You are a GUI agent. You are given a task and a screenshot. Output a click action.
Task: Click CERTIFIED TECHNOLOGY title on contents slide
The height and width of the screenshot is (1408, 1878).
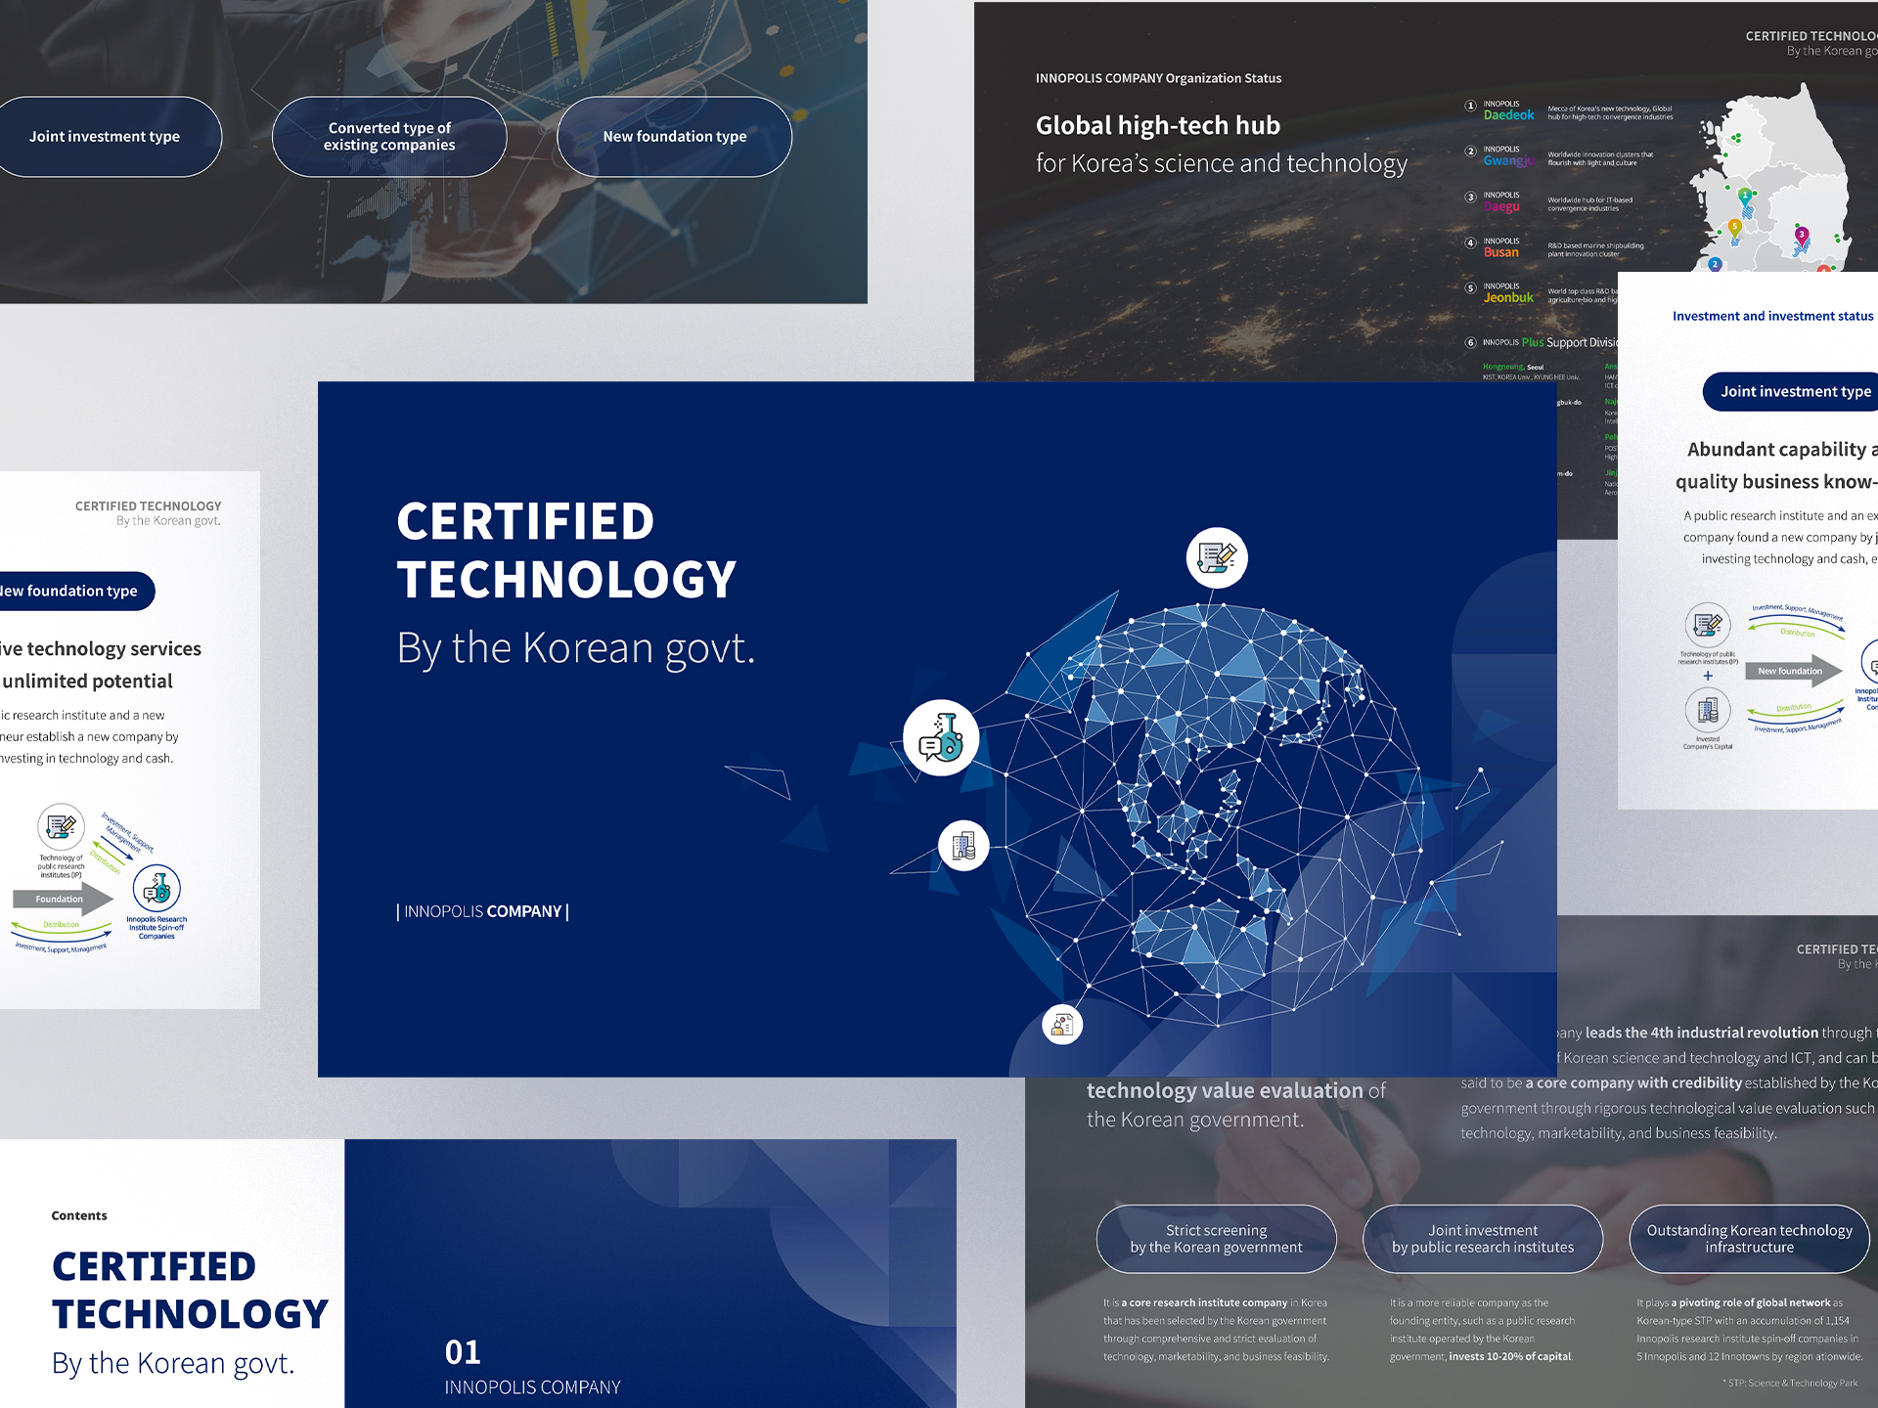pyautogui.click(x=190, y=1291)
